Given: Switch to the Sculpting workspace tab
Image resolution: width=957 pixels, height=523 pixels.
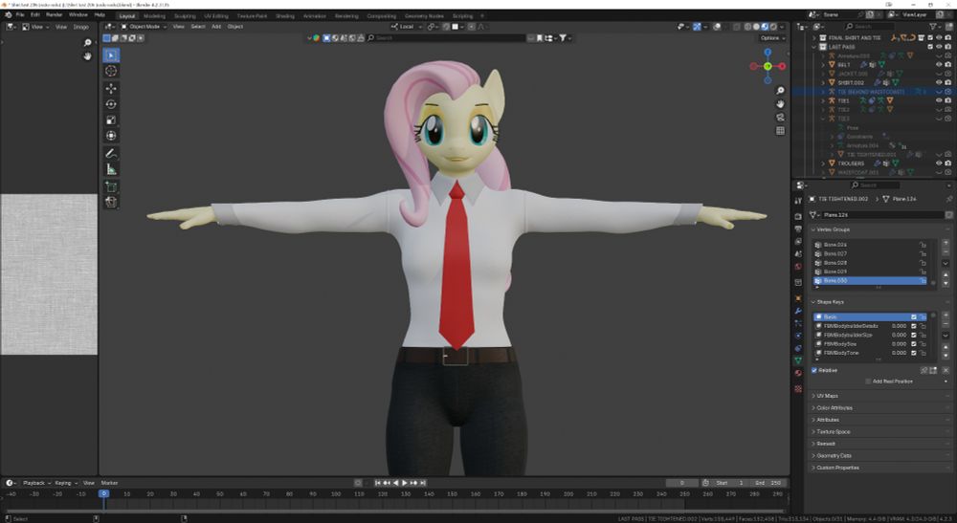Looking at the screenshot, I should pos(185,16).
